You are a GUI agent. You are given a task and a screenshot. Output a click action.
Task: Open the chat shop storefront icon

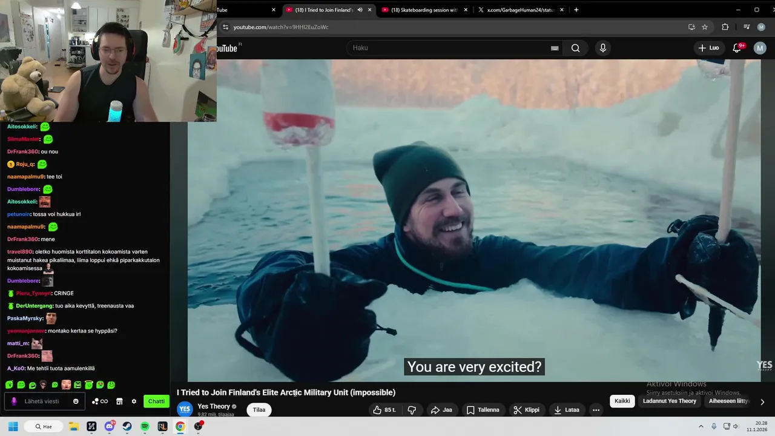119,401
